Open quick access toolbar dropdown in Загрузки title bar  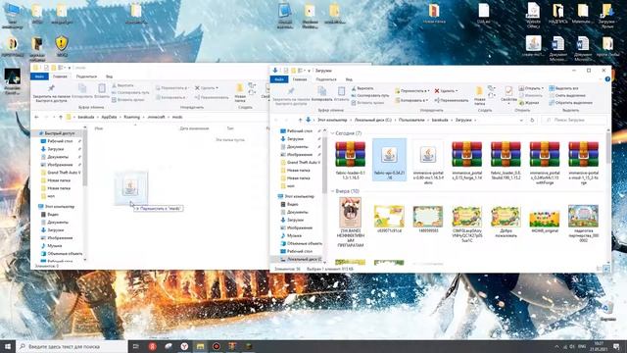(309, 71)
